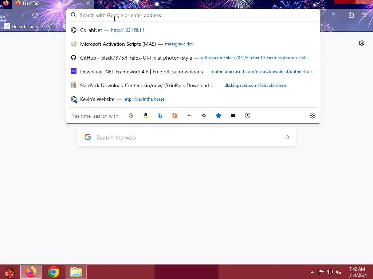The height and width of the screenshot is (279, 373).
Task: Open Download .NET Framework 4.8 suggestion
Action: 193,72
